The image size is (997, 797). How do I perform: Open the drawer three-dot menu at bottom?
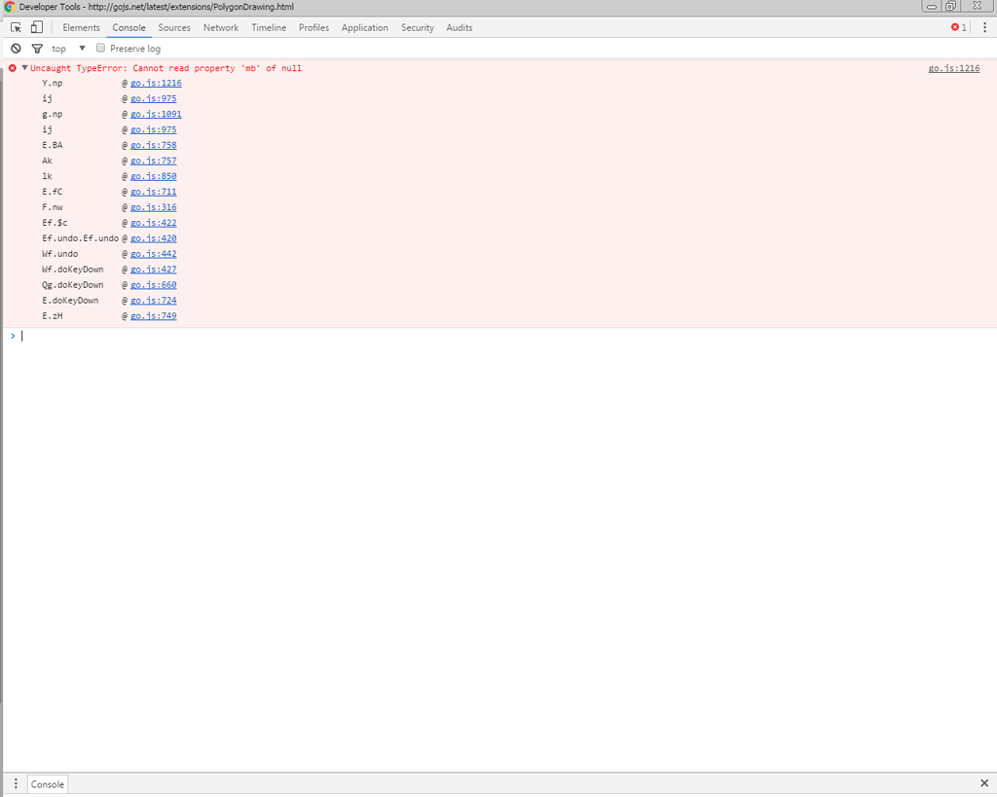pyautogui.click(x=14, y=783)
